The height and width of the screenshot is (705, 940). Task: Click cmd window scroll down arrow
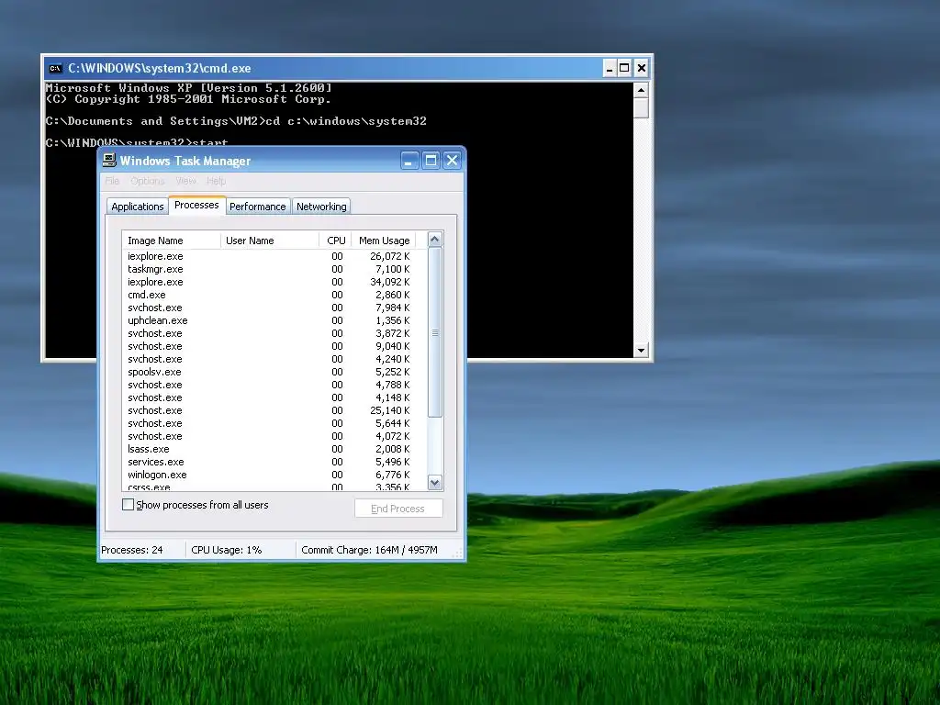pyautogui.click(x=641, y=350)
